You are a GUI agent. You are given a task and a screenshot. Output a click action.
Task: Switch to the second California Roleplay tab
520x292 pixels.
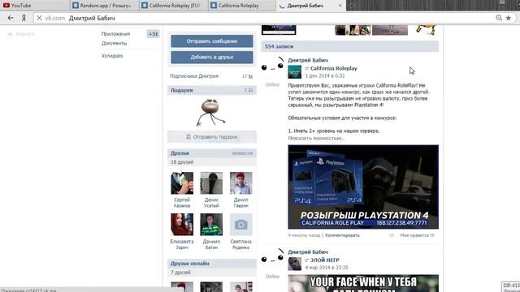242,6
